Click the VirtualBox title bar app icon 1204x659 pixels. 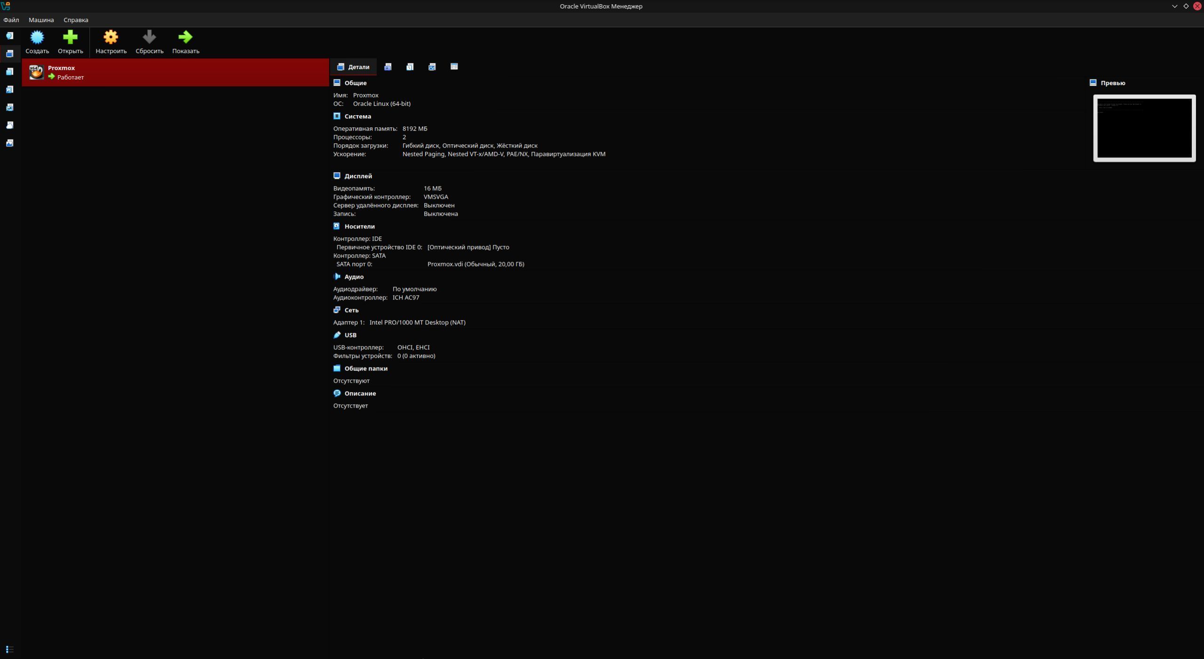[6, 6]
